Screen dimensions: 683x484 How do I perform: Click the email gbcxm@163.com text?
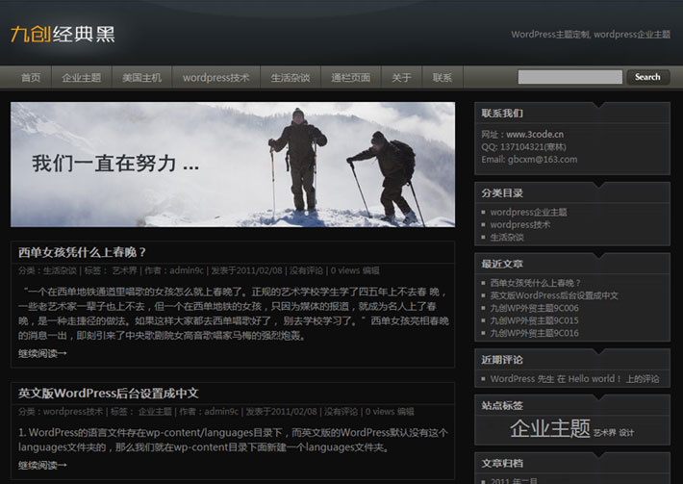(529, 160)
